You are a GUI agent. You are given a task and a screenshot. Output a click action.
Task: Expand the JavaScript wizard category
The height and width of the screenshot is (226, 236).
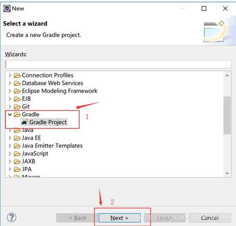point(10,153)
